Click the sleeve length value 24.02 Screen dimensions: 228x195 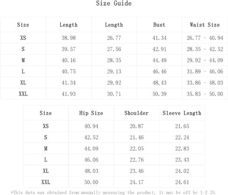tap(182, 171)
